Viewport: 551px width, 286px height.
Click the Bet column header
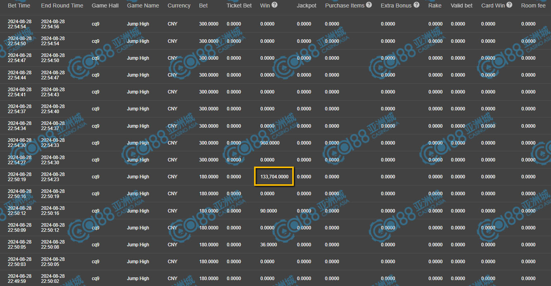[203, 5]
